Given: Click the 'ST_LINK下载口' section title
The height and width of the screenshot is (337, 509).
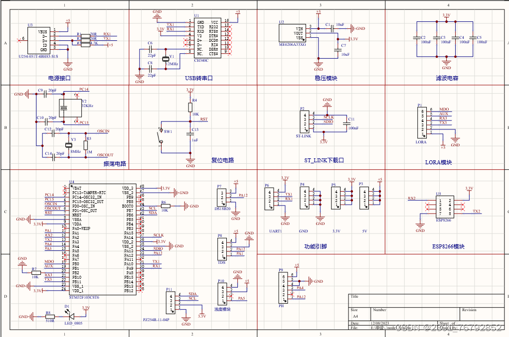Looking at the screenshot, I should [x=324, y=160].
